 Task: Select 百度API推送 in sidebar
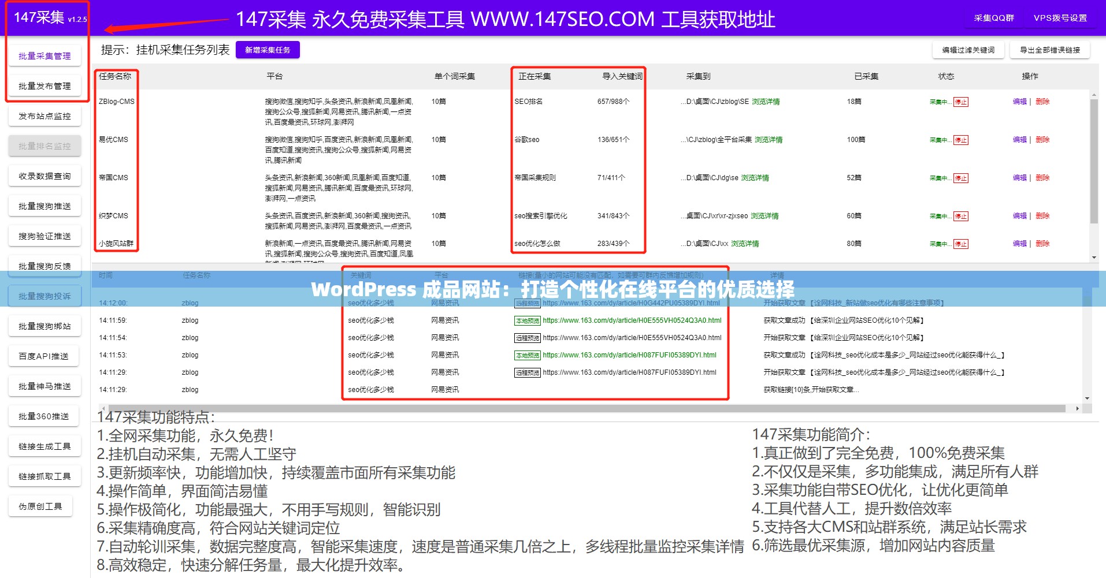pyautogui.click(x=44, y=356)
